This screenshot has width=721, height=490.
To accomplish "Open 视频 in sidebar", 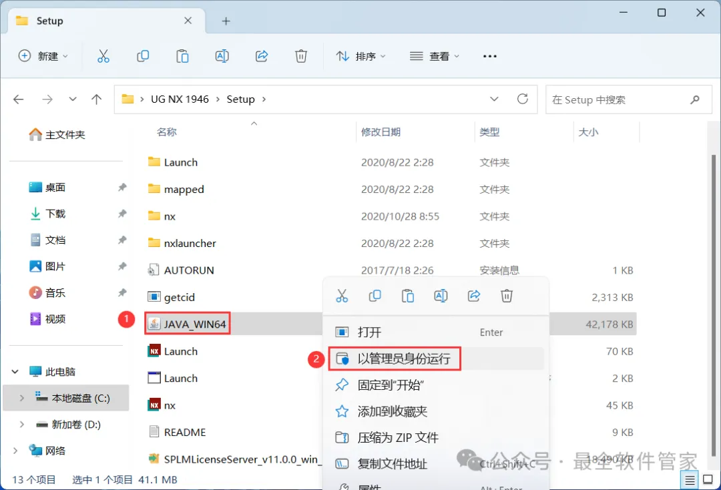I will coord(47,319).
